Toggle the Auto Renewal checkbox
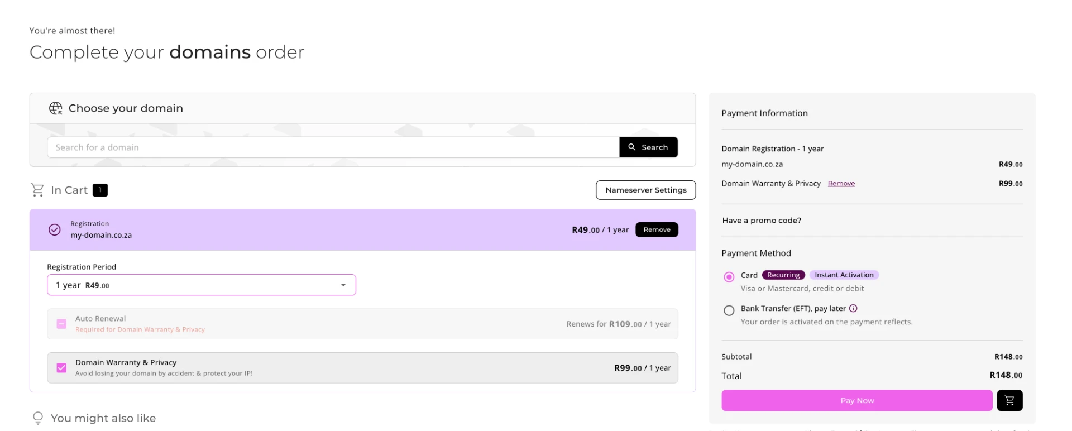 pyautogui.click(x=62, y=324)
